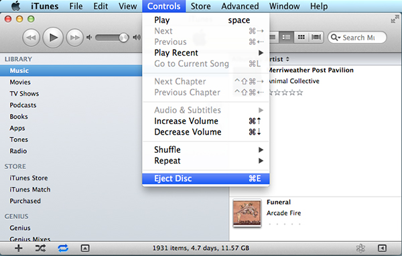Click the library item count status text

[201, 248]
